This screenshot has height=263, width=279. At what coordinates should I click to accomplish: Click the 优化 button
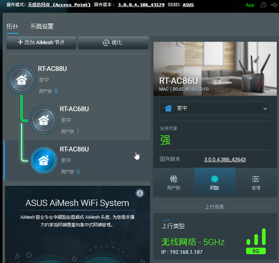tap(113, 43)
